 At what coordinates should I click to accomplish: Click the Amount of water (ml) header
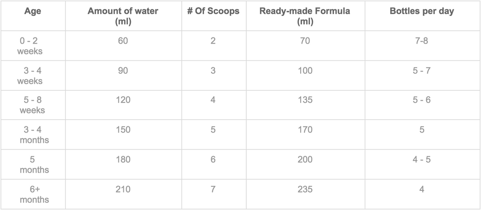pos(122,16)
